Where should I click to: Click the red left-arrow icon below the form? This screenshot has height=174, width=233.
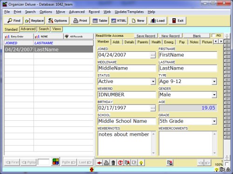pos(99,163)
